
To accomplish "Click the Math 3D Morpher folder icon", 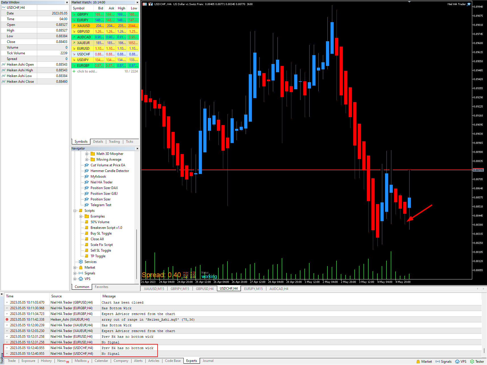I will pos(93,154).
